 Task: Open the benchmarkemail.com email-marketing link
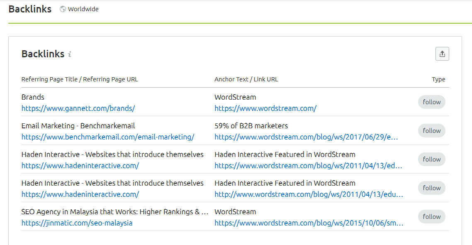[108, 137]
